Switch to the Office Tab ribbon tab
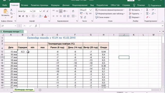Viewport: 165px width, 93px height. (115, 5)
